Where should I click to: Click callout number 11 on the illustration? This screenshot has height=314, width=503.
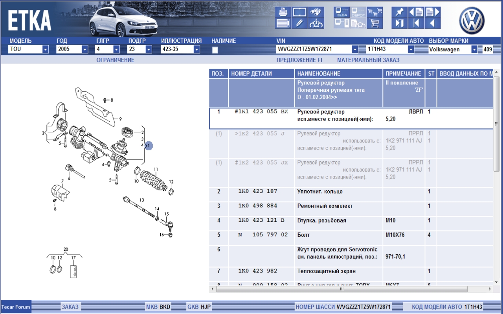156,170
